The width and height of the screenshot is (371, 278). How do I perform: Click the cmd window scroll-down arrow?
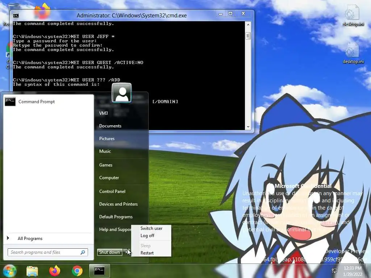tap(248, 127)
